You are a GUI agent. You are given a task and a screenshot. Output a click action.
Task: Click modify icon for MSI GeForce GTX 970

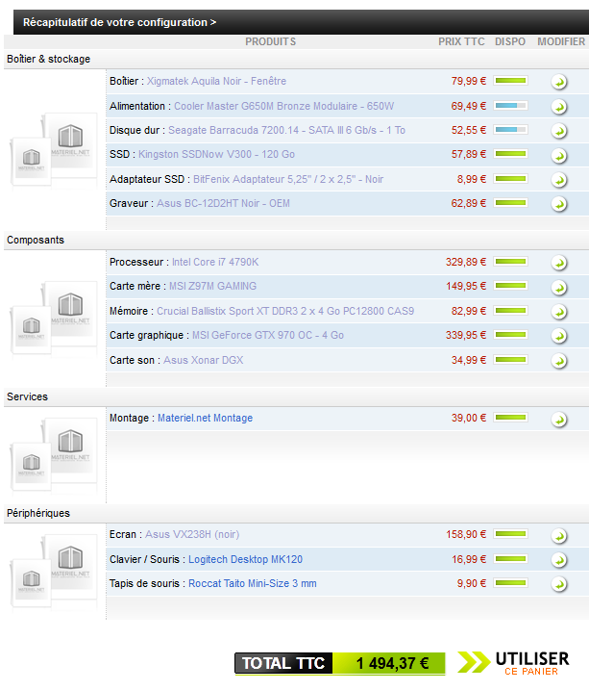click(559, 337)
